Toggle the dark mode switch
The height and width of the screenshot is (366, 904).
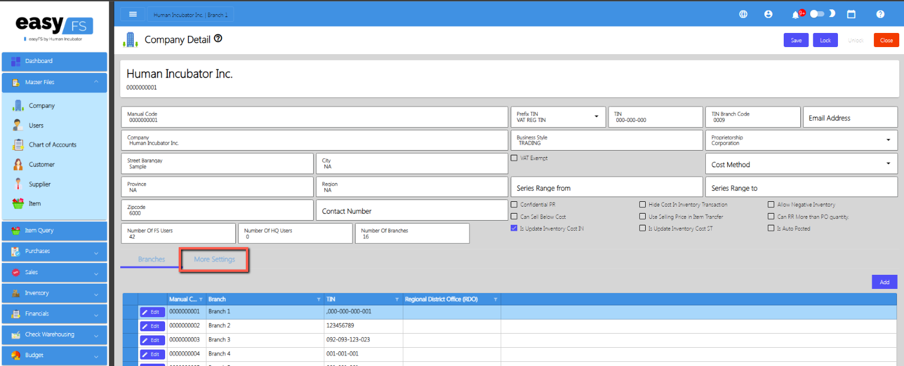[x=817, y=14]
